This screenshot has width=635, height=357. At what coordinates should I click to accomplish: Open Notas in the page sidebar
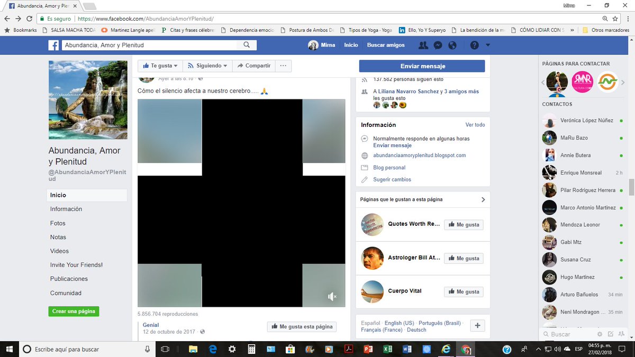pyautogui.click(x=58, y=237)
